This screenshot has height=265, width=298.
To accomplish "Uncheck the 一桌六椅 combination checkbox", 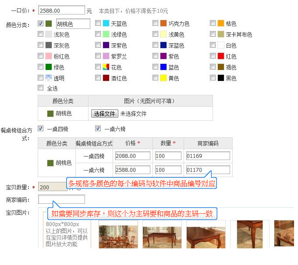I will point(98,129).
